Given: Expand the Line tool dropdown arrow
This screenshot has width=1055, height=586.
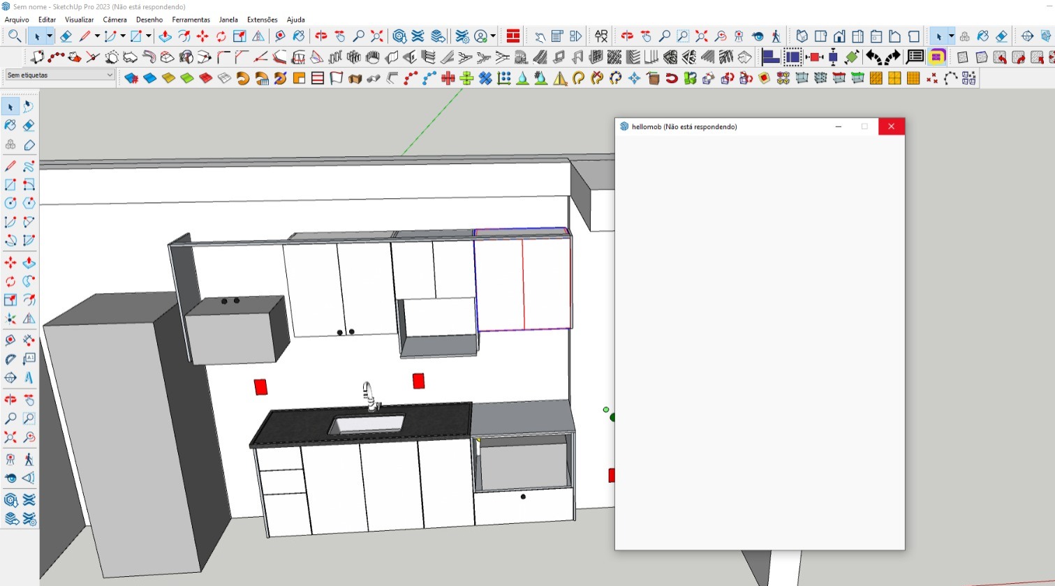Looking at the screenshot, I should [97, 36].
